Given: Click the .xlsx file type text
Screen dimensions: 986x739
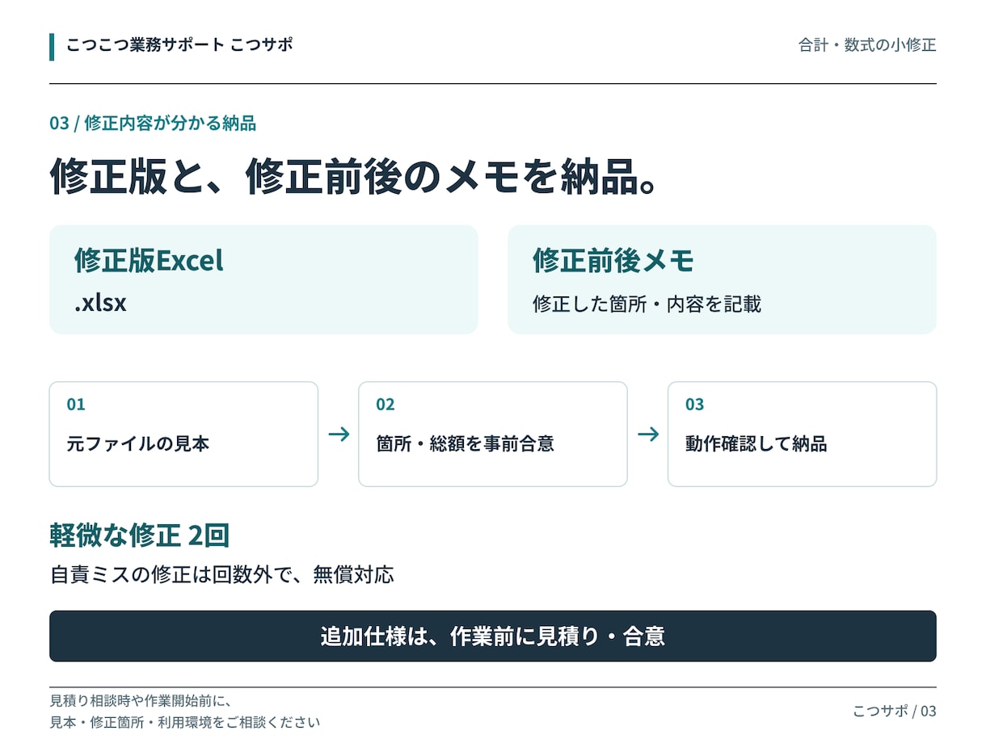Looking at the screenshot, I should pos(100,303).
